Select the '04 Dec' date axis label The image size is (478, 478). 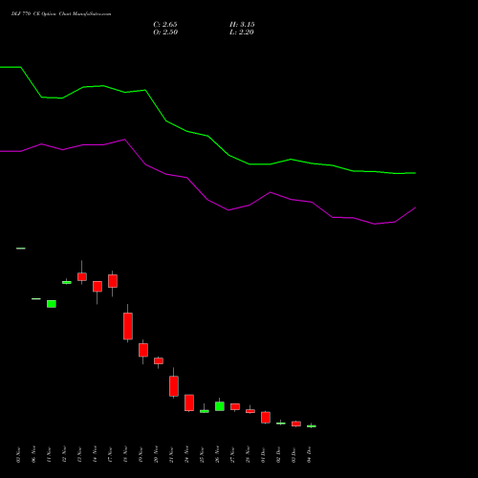309,454
